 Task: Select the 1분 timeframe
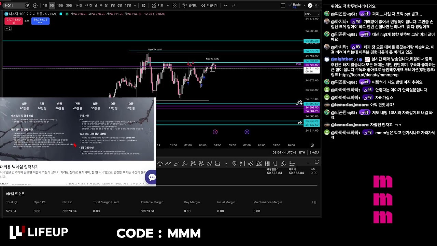(45, 5)
